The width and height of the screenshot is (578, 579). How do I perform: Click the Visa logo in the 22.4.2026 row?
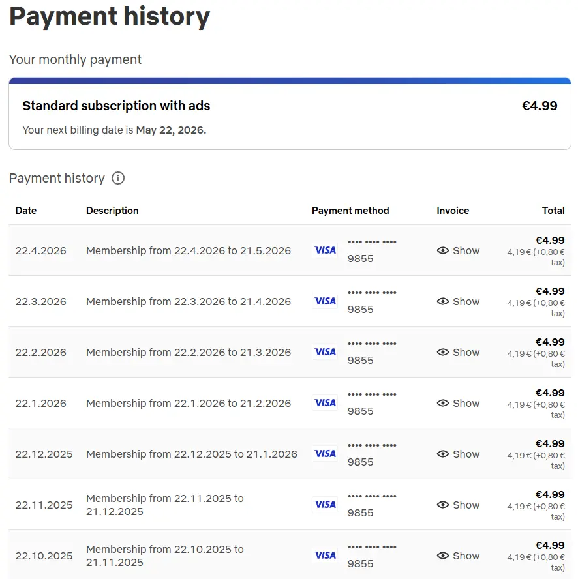tap(325, 250)
